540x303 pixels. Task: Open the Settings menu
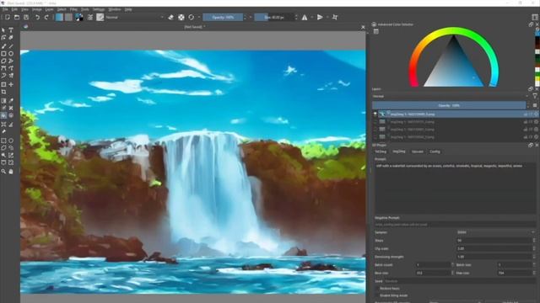(x=99, y=9)
